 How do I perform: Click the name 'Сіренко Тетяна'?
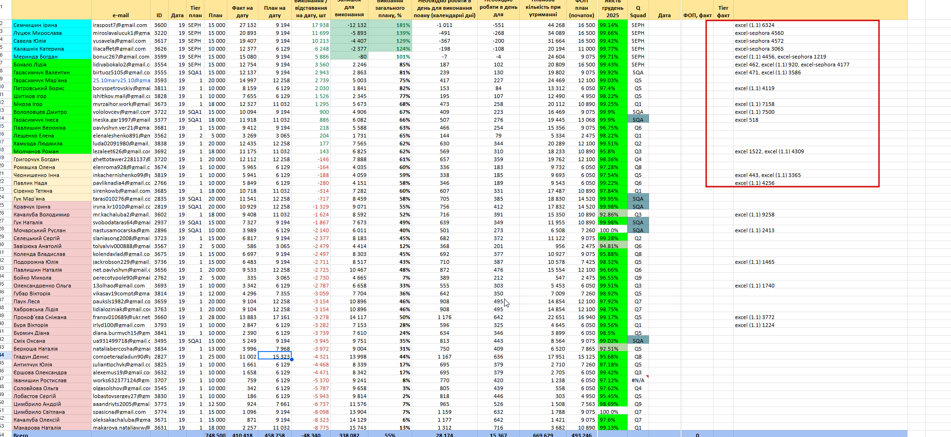coord(51,191)
